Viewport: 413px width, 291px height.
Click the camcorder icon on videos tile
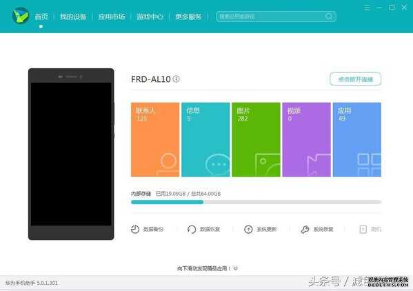pos(319,165)
